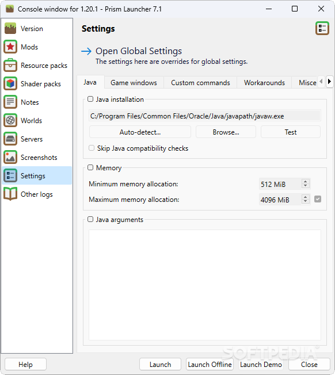Screen dimensions: 335x375
Task: Click the Other logs book icon
Action: [10, 194]
